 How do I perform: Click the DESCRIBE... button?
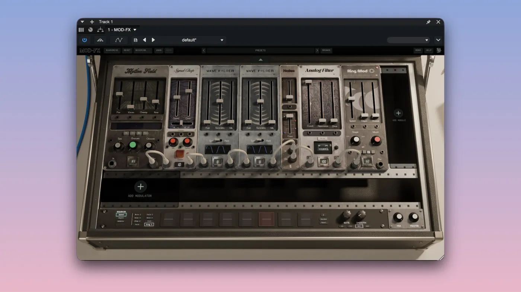[143, 50]
